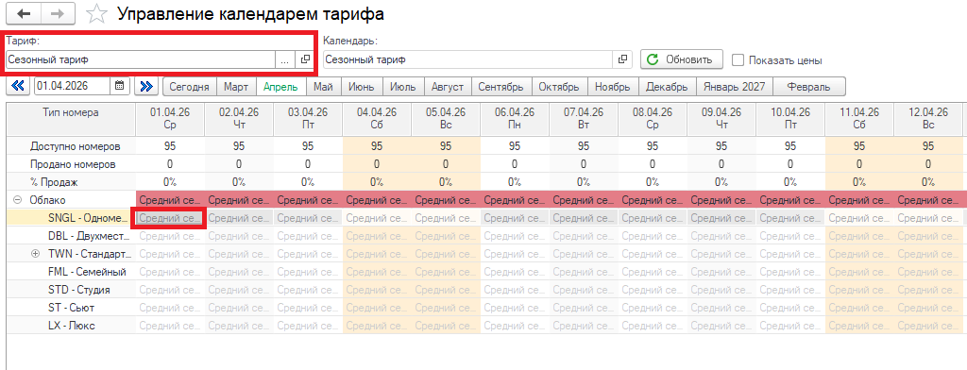The width and height of the screenshot is (967, 370).
Task: Switch to the Июль tab
Action: (x=402, y=87)
